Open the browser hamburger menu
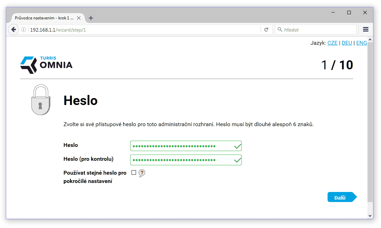This screenshot has height=228, width=381. (365, 30)
